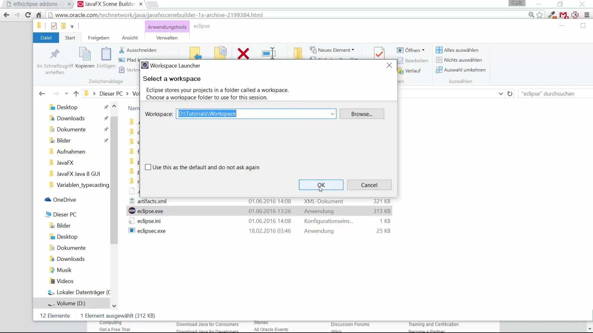
Task: Open recent locations dropdown in Explorer
Action: click(x=66, y=93)
